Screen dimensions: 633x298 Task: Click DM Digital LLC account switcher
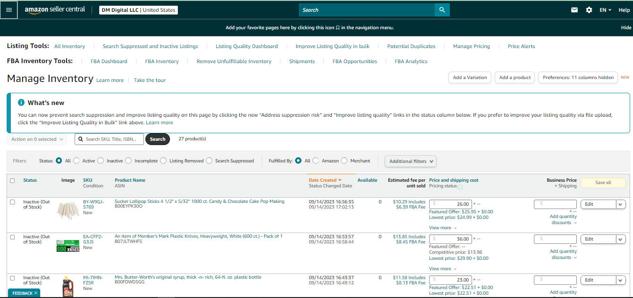(138, 10)
